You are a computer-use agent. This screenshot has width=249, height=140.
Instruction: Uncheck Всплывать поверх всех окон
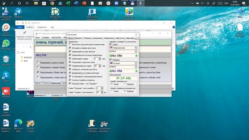pos(70,48)
